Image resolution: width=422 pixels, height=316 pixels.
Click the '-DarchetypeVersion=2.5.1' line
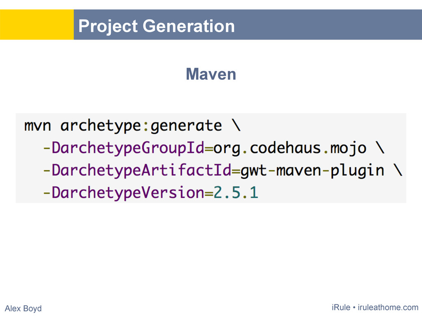[x=151, y=193]
